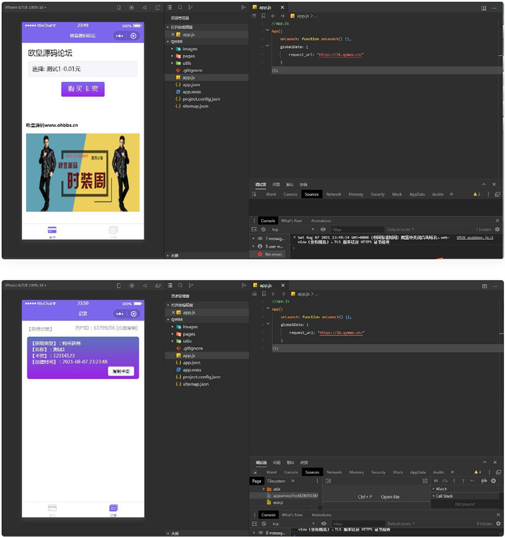This screenshot has width=505, height=537.
Task: Click the 点击复制 link beside user ID
Action: pos(127,328)
